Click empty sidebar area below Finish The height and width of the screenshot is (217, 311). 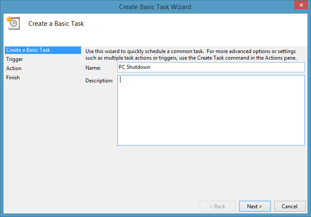tap(42, 140)
